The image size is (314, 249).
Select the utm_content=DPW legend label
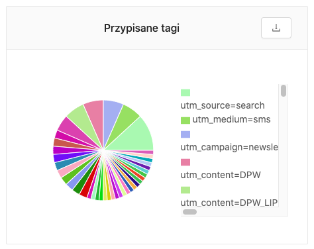coord(221,175)
